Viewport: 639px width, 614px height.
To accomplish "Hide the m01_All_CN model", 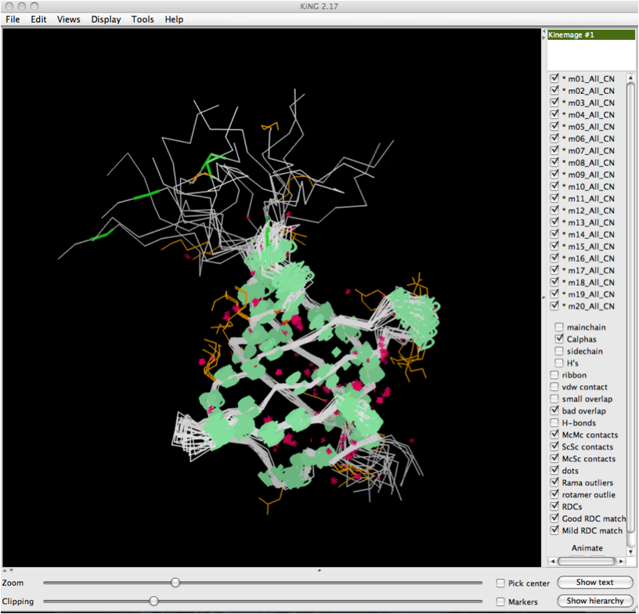I will 554,78.
